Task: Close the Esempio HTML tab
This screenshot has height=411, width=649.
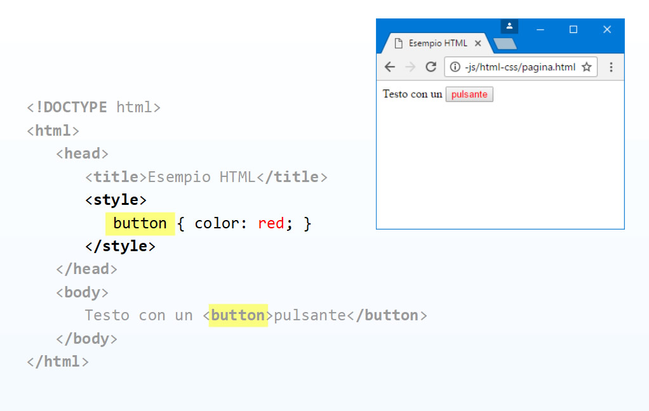Action: coord(478,43)
